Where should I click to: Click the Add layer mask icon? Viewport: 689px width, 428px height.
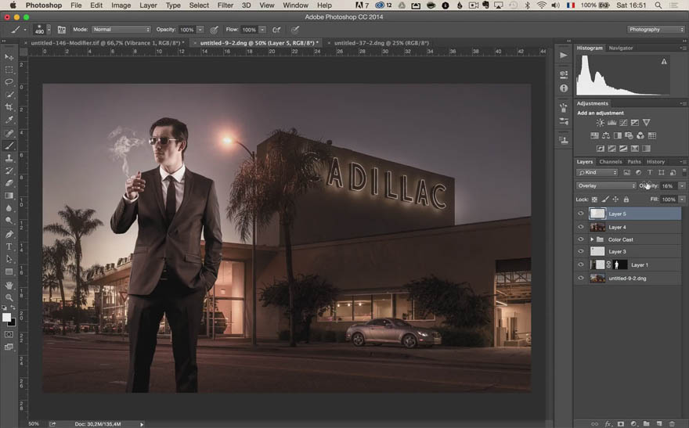click(x=620, y=424)
